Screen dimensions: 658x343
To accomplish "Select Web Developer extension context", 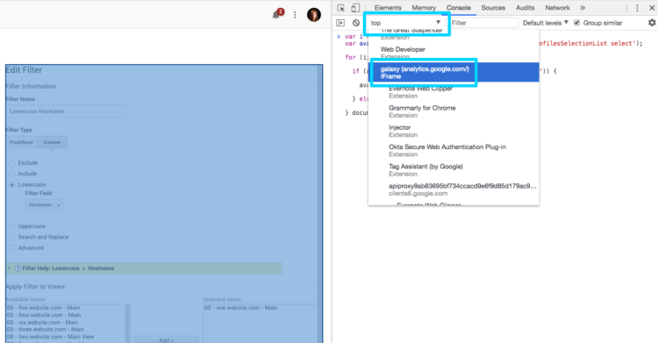I will click(454, 53).
